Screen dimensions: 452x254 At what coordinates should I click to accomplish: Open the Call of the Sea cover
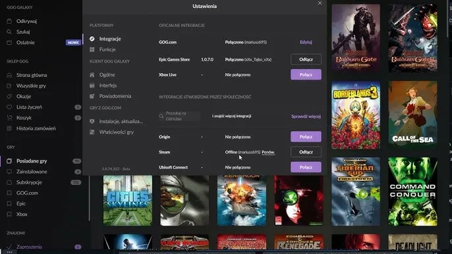pyautogui.click(x=412, y=115)
